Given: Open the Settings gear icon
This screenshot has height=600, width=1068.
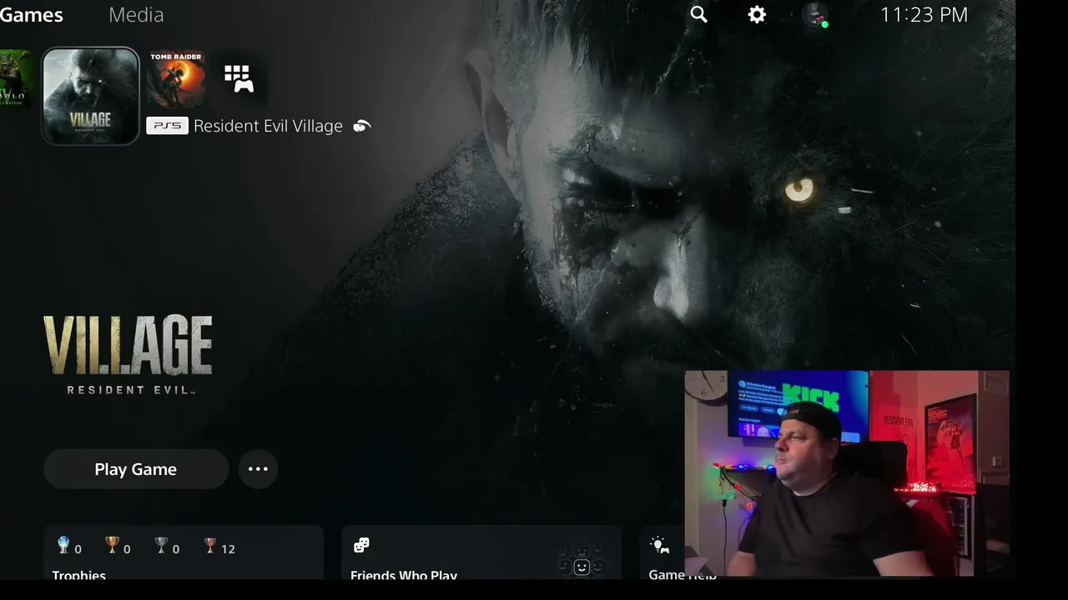Looking at the screenshot, I should point(757,14).
